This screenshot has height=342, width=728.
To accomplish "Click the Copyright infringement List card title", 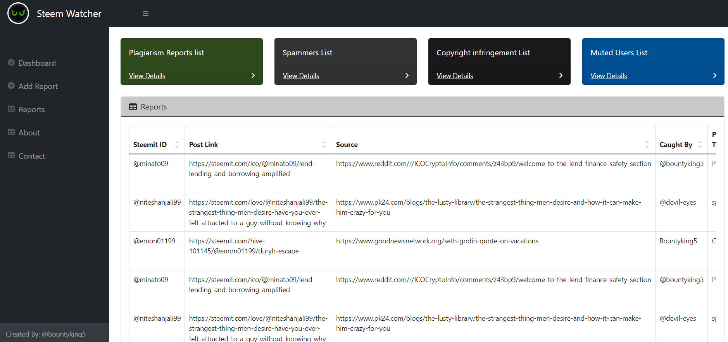I will 483,53.
